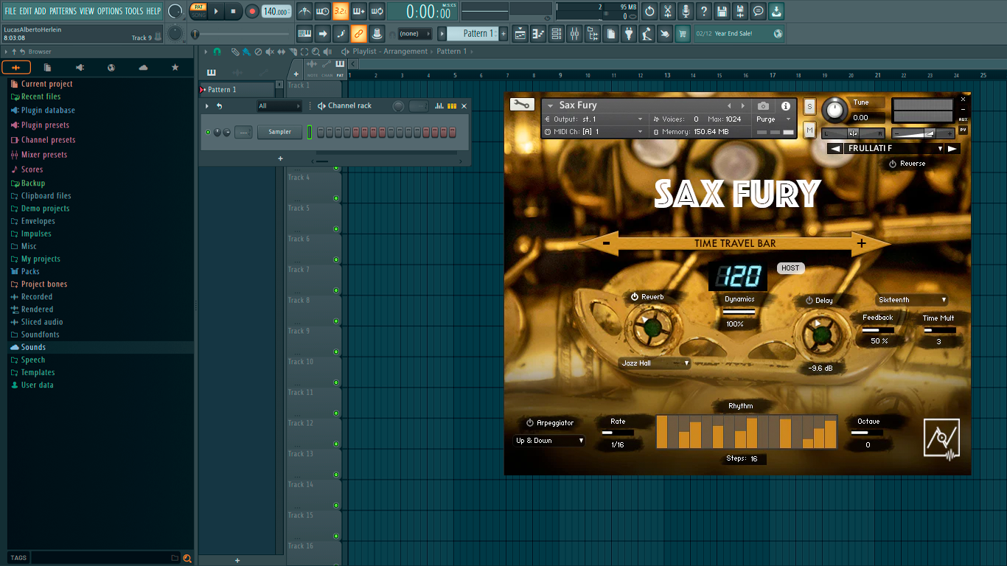Open the OPTIONS menu

coord(110,11)
